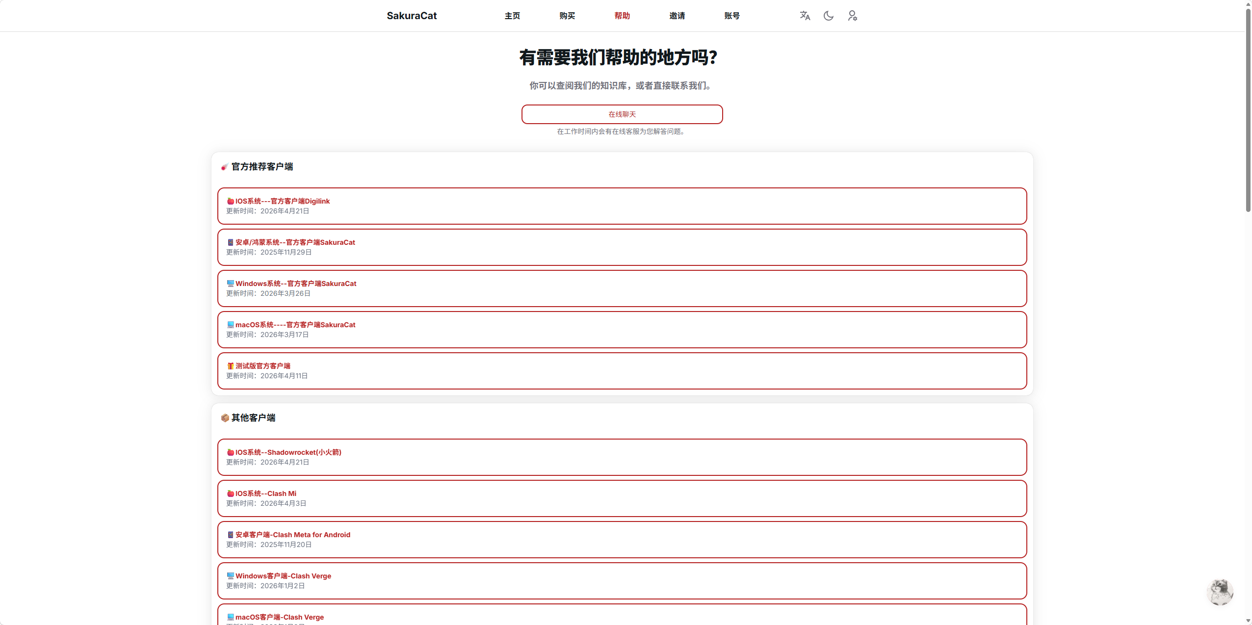This screenshot has height=625, width=1252.
Task: Open the 账号 nav item
Action: click(x=732, y=16)
